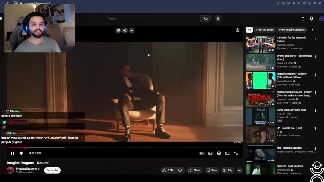Click the '33.1M subscribers' text
The height and width of the screenshot is (182, 324).
coord(25,172)
